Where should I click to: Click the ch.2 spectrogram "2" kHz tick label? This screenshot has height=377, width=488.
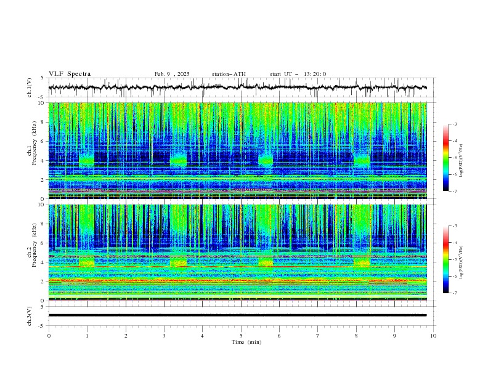click(43, 282)
